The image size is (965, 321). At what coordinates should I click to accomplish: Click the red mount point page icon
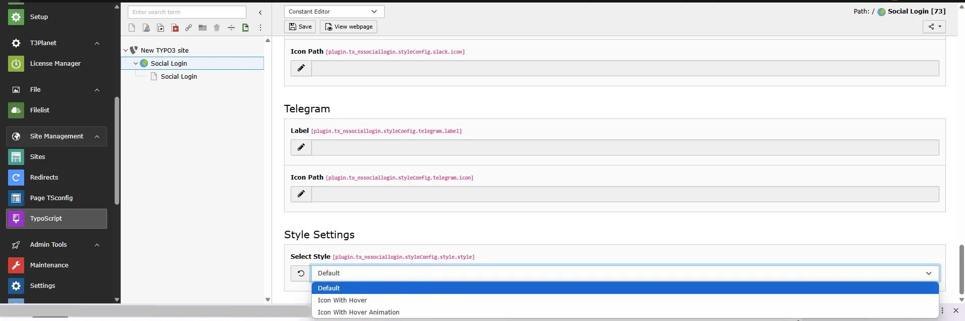175,28
